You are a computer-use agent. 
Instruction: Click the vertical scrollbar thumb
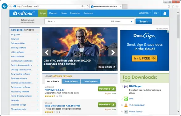[178, 26]
